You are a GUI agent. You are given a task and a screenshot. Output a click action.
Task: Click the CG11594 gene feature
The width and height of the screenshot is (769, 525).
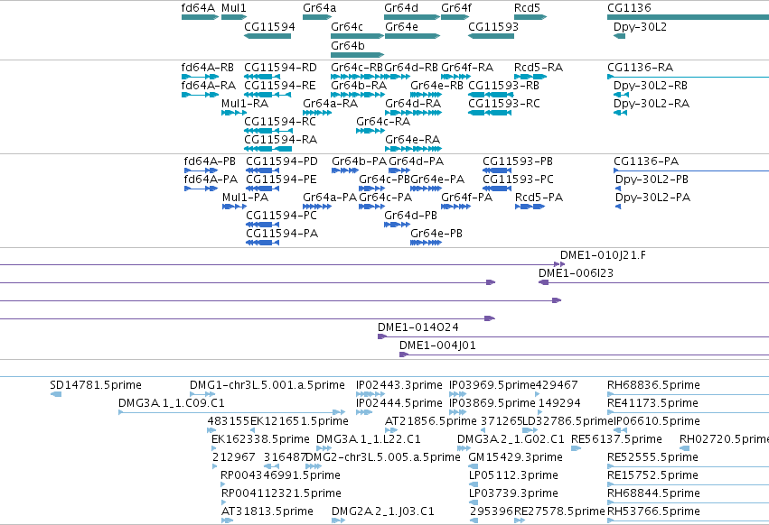(x=267, y=36)
